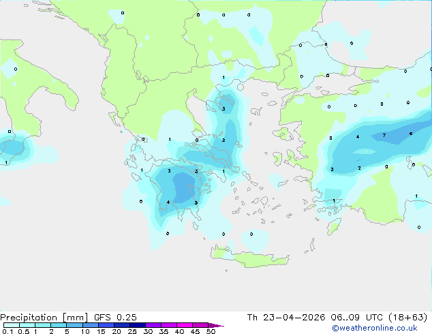Click the island of Crete on map

[x=251, y=259]
